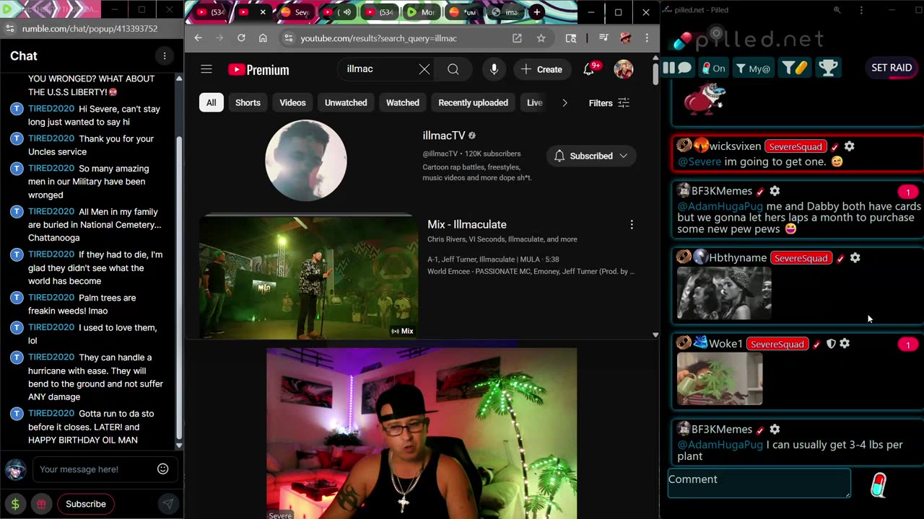Click the gift icon in Rumble chat
This screenshot has width=924, height=519.
(x=42, y=504)
